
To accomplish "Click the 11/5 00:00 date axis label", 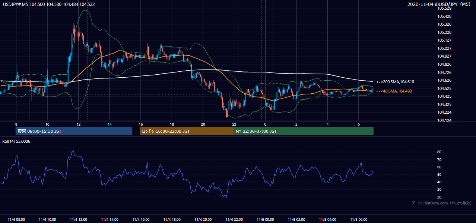I will (266, 220).
